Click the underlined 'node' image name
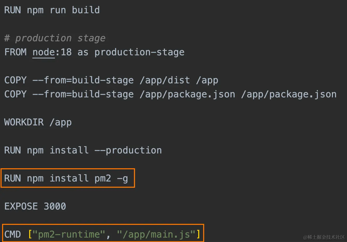The height and width of the screenshot is (242, 347). pos(43,52)
